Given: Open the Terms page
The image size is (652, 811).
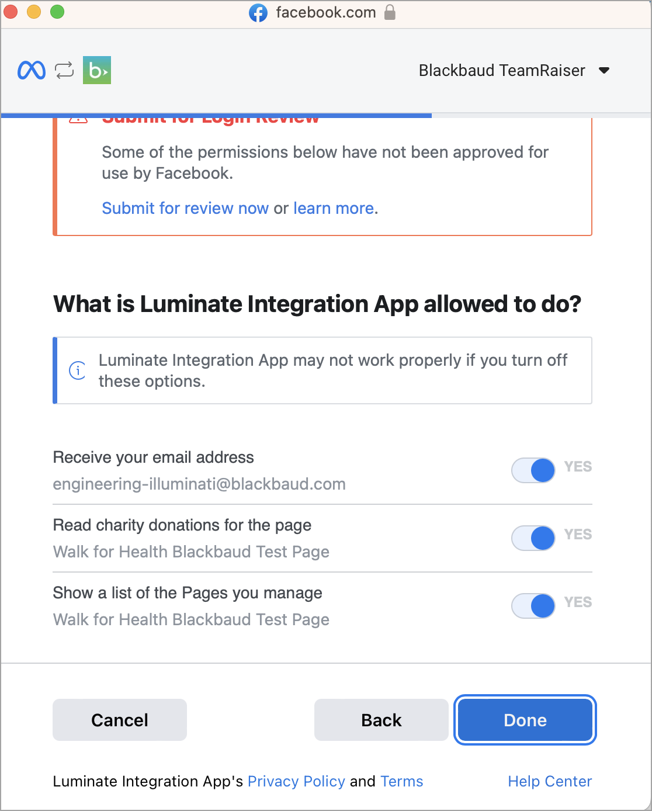Looking at the screenshot, I should click(401, 781).
